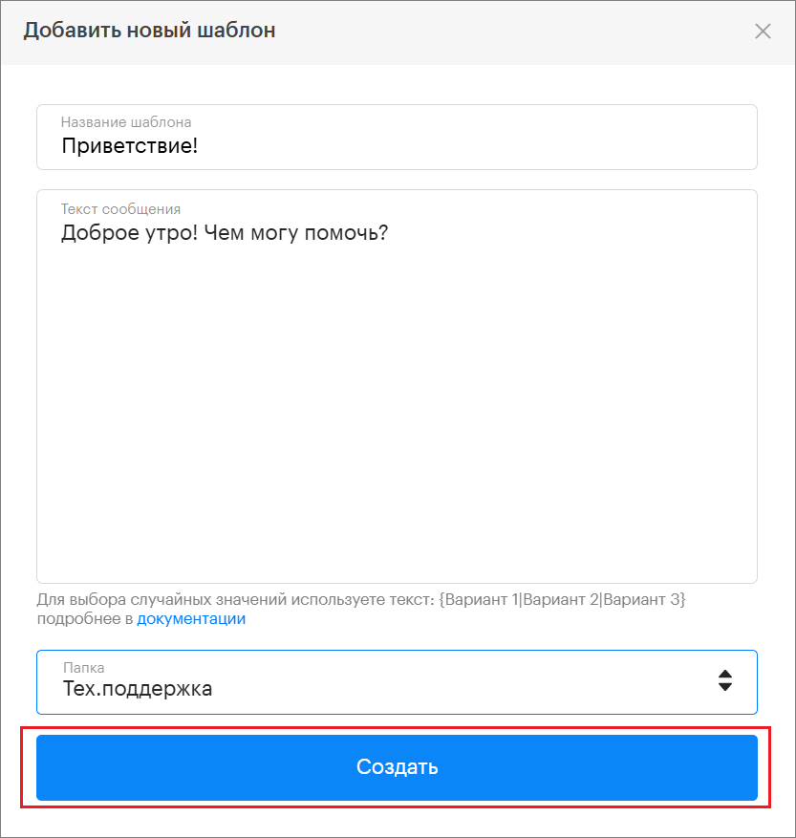
Task: Click the up-down arrows icon in Папка
Action: pyautogui.click(x=725, y=679)
